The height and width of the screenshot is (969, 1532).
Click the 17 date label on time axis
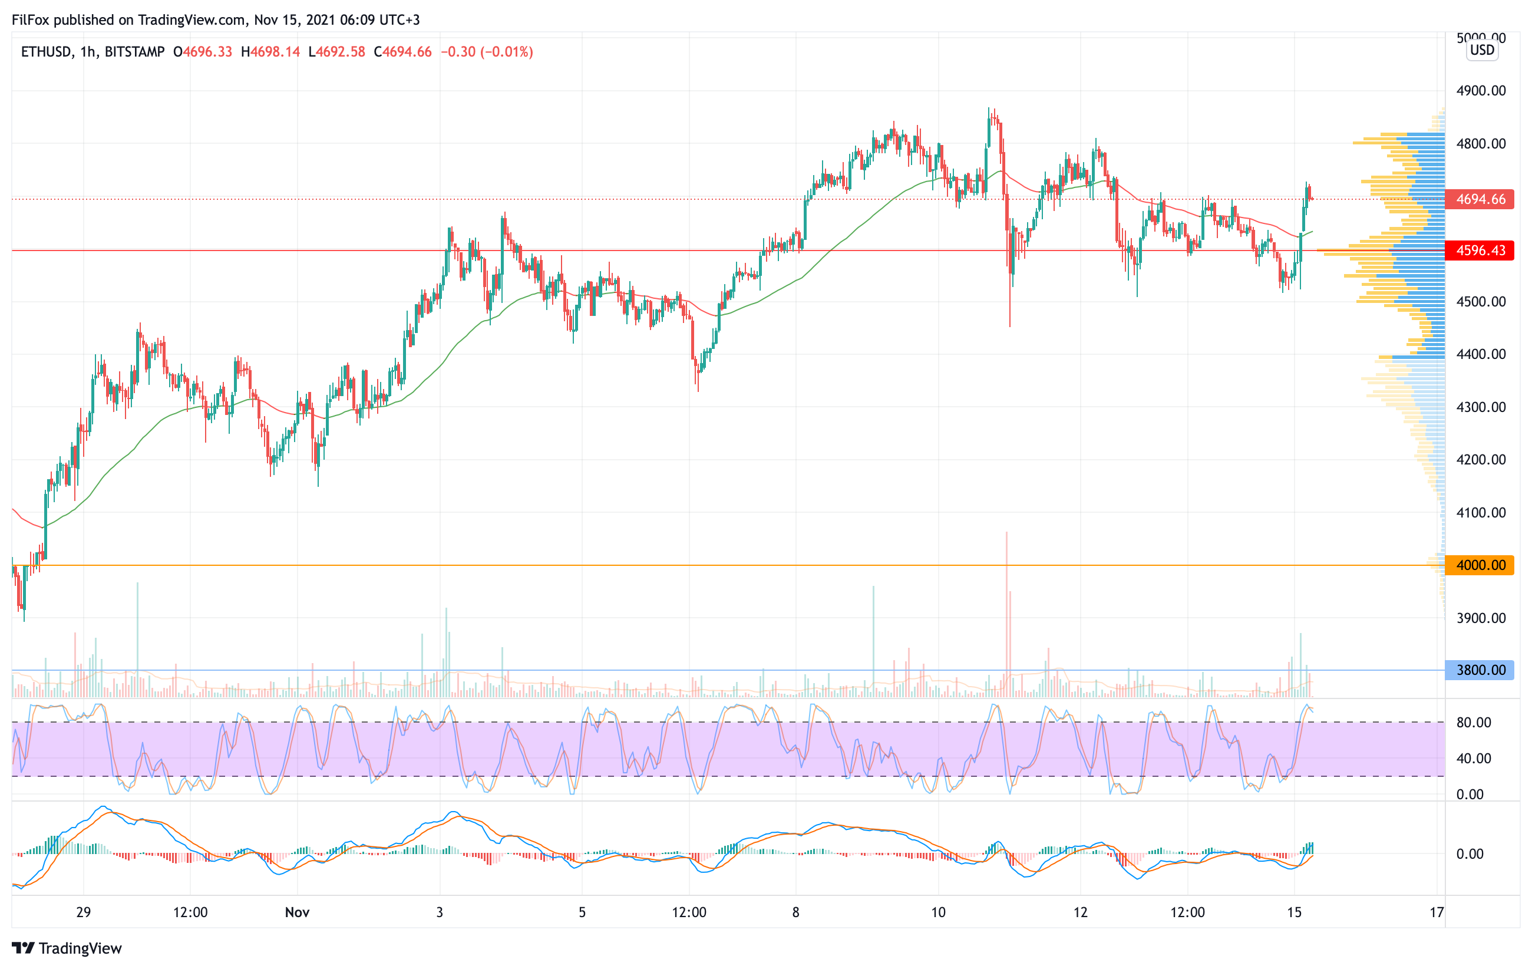[1437, 912]
